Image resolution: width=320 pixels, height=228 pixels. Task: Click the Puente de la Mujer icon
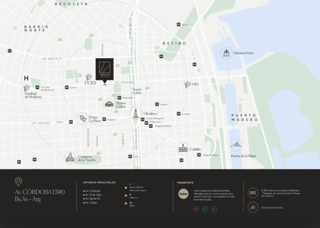236,145
